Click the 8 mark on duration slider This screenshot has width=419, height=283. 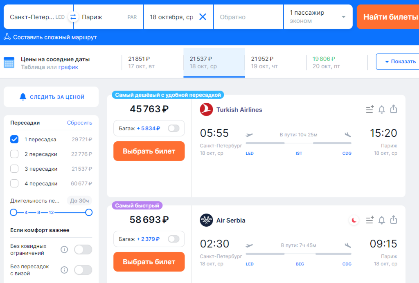tap(39, 213)
